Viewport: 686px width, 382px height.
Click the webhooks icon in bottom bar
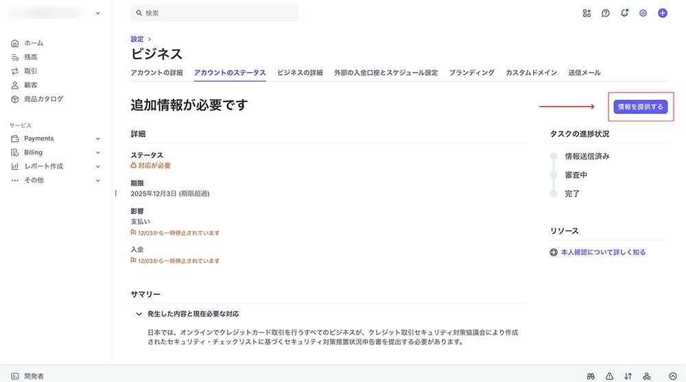coord(647,376)
